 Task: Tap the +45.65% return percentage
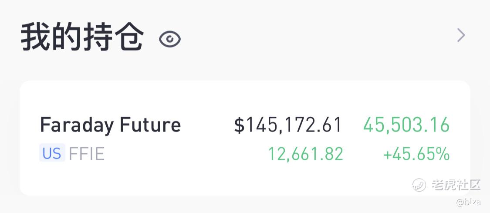(x=416, y=154)
